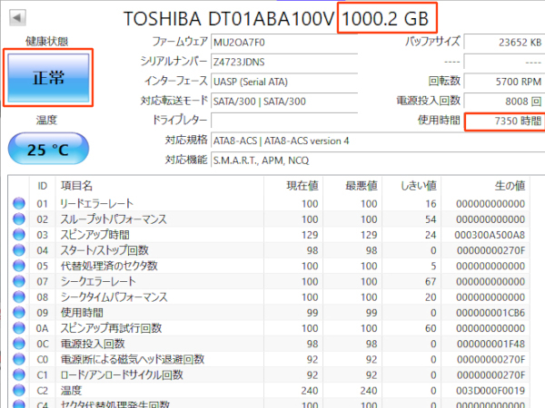Click raw value 000000001CB6
This screenshot has width=545, height=408.
[x=490, y=313]
